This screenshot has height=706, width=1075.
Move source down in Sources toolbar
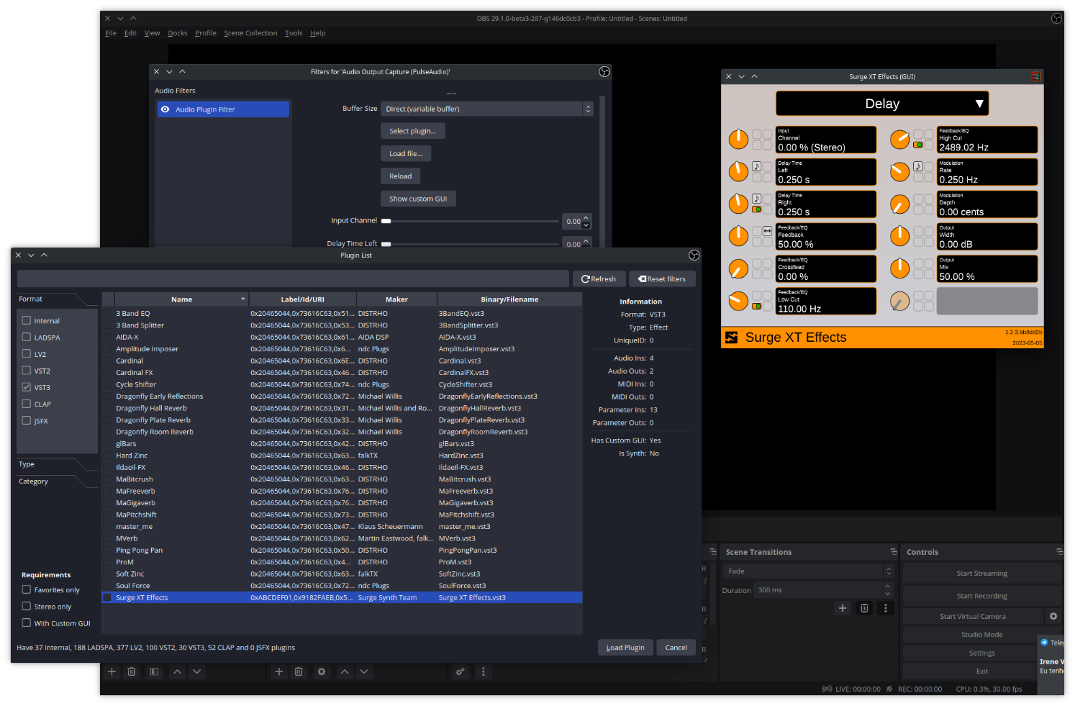pyautogui.click(x=364, y=672)
